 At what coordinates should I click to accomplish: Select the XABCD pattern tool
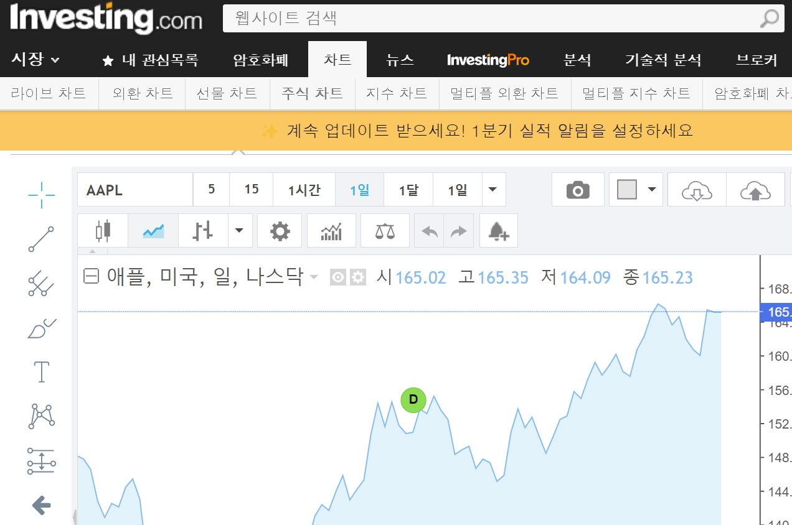pos(41,416)
